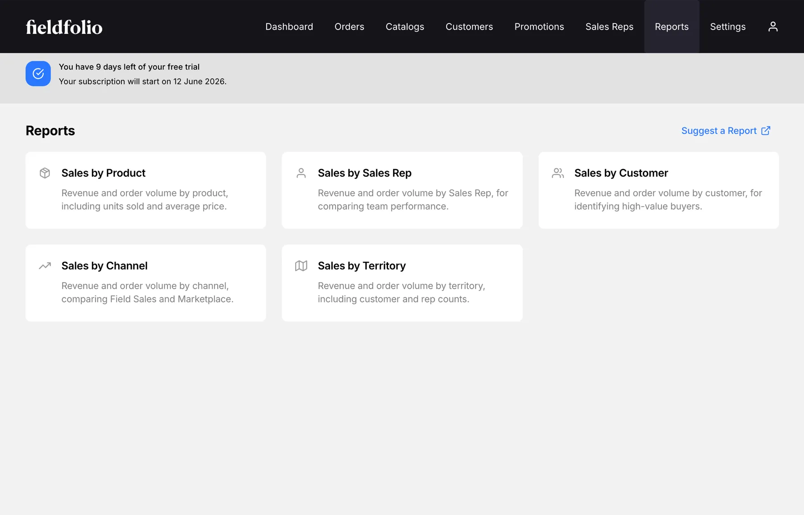The image size is (804, 515).
Task: Click 'You have 9 days left of your free trial'
Action: coord(129,67)
